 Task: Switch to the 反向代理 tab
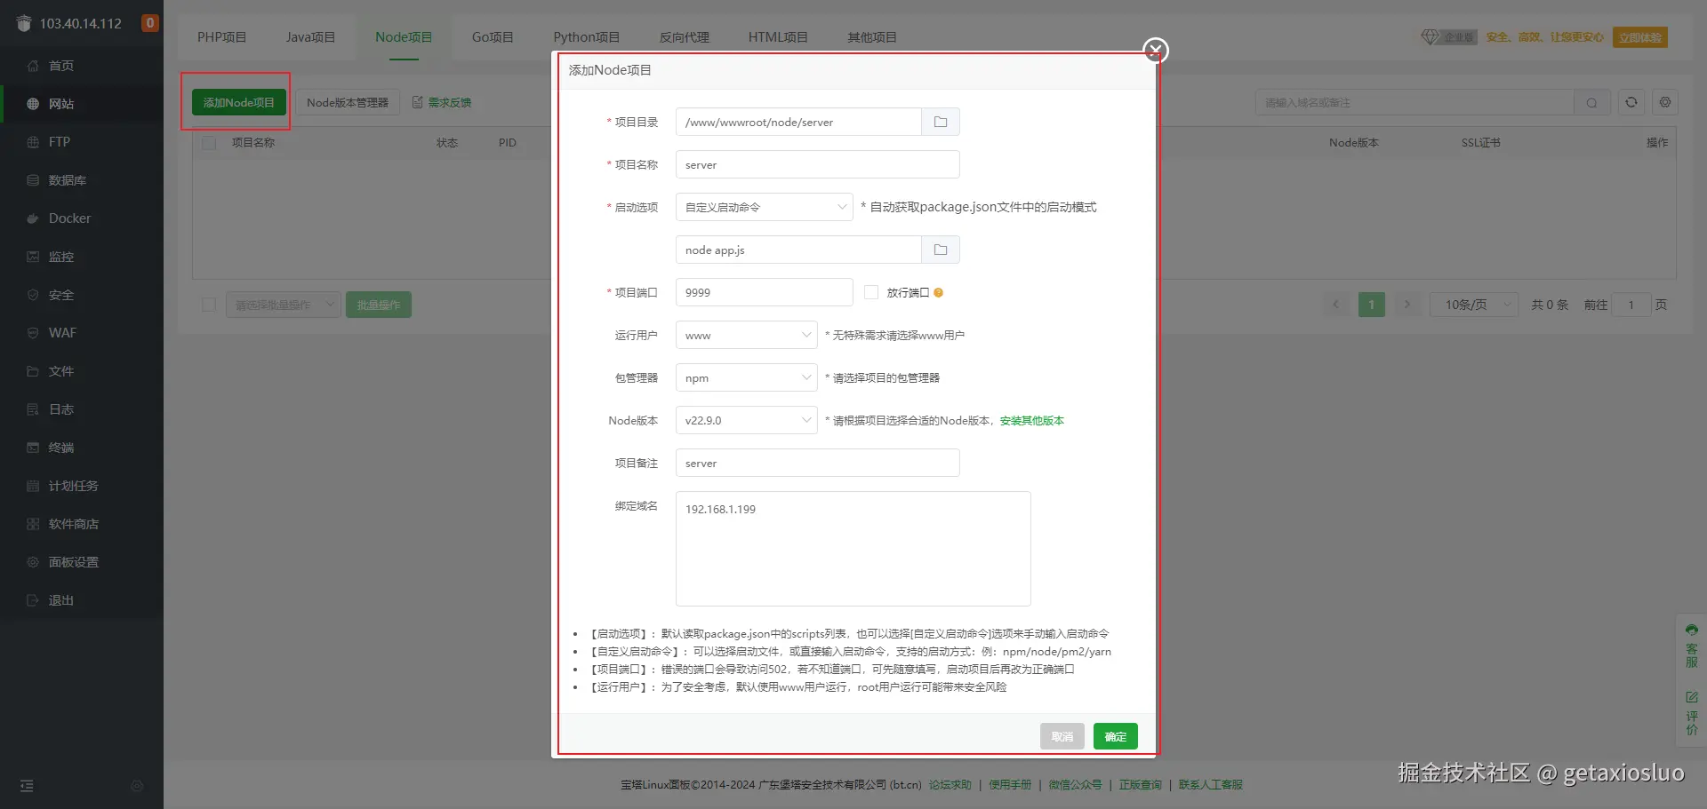685,37
